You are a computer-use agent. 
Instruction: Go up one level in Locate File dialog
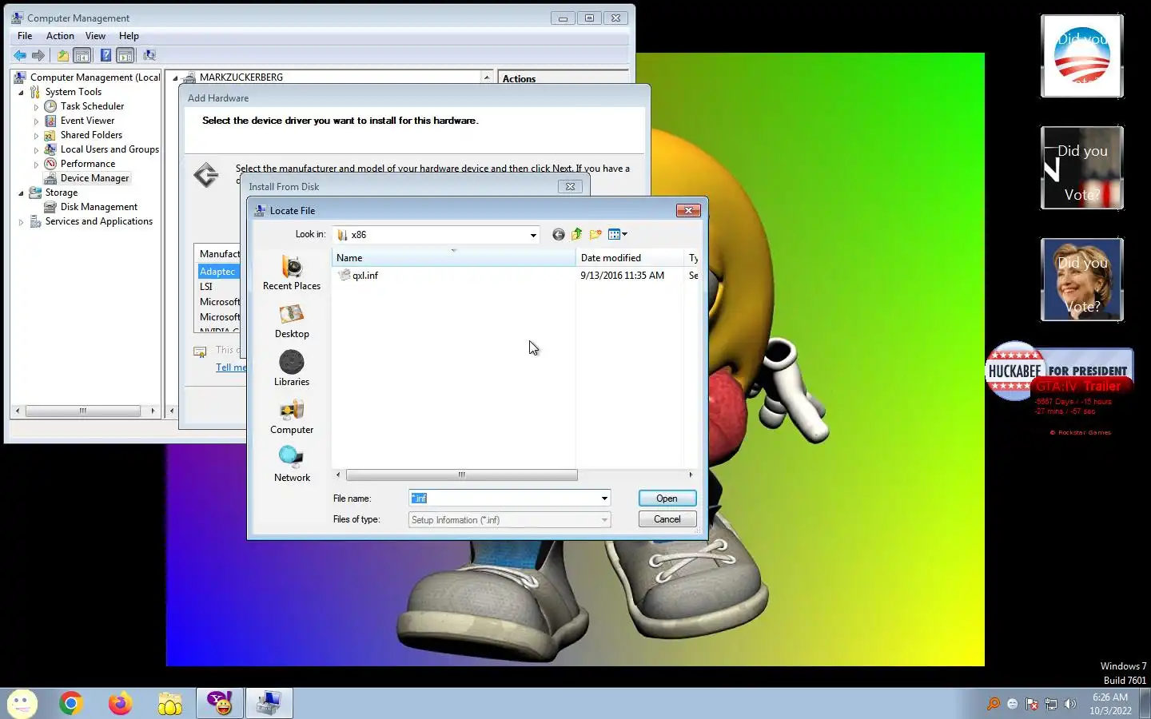click(x=576, y=234)
